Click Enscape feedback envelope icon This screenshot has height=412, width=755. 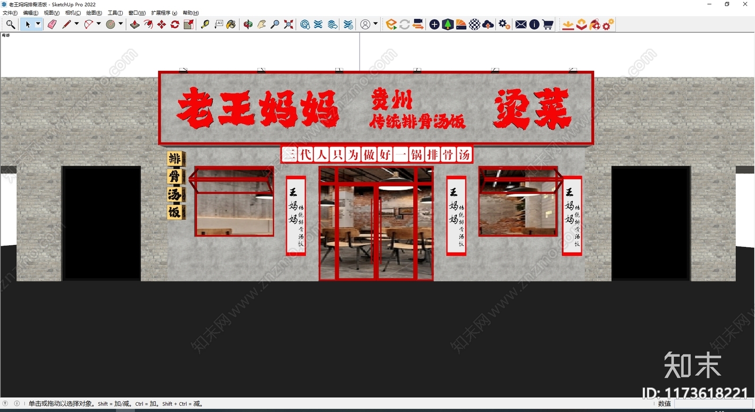(521, 25)
